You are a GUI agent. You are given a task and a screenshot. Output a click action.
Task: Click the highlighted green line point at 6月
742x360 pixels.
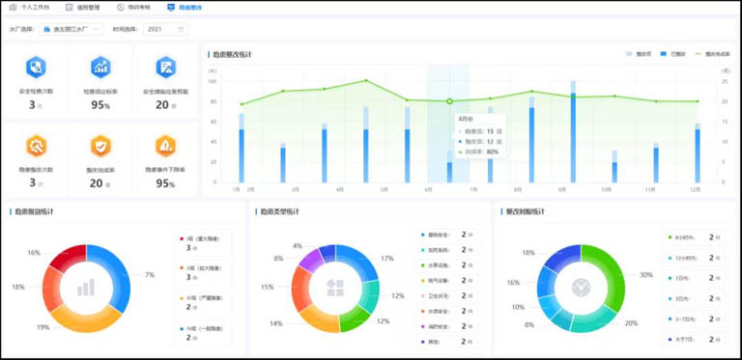click(x=449, y=101)
